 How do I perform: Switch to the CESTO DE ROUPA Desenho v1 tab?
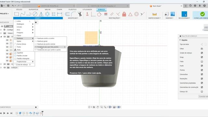tap(103, 6)
